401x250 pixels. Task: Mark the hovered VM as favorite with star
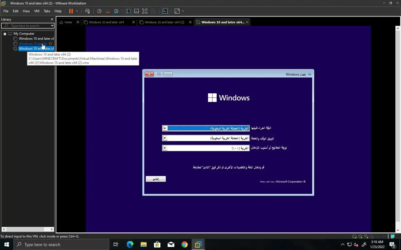pyautogui.click(x=50, y=44)
